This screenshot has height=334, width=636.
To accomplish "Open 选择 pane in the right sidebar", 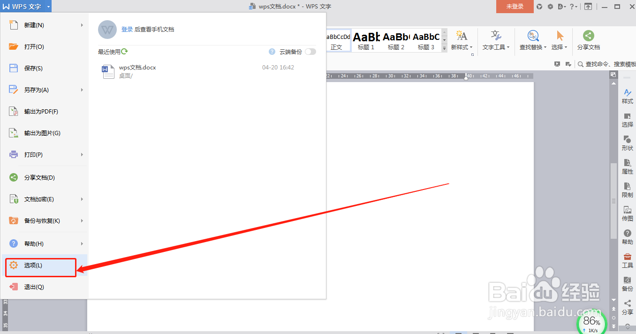I will coord(628,120).
